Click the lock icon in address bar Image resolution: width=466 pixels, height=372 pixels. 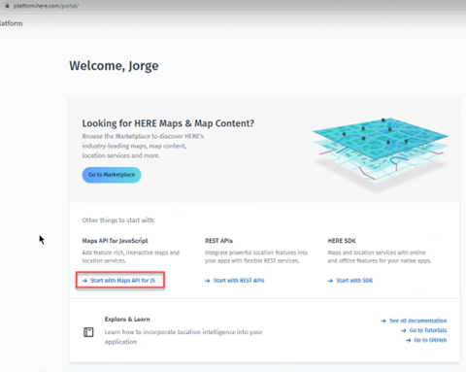(x=7, y=6)
